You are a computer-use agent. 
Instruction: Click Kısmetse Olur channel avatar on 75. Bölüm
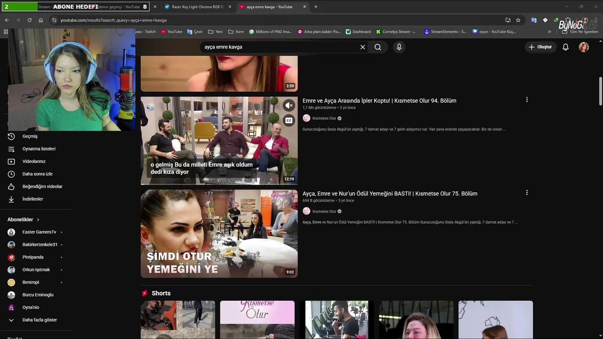click(307, 211)
